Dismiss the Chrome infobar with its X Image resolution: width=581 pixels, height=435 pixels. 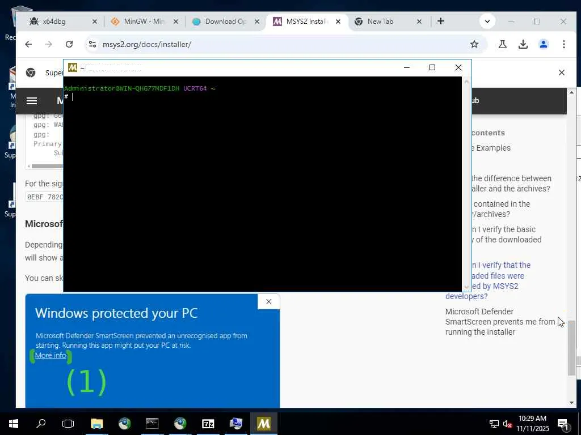click(x=561, y=72)
